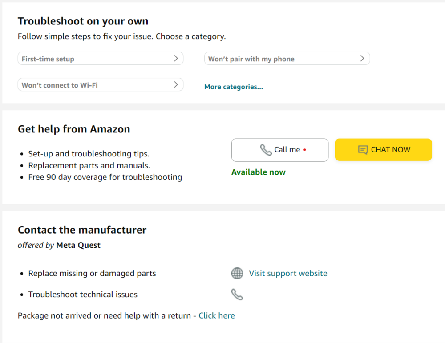Open the Visit support website link
This screenshot has width=445, height=343.
click(288, 273)
